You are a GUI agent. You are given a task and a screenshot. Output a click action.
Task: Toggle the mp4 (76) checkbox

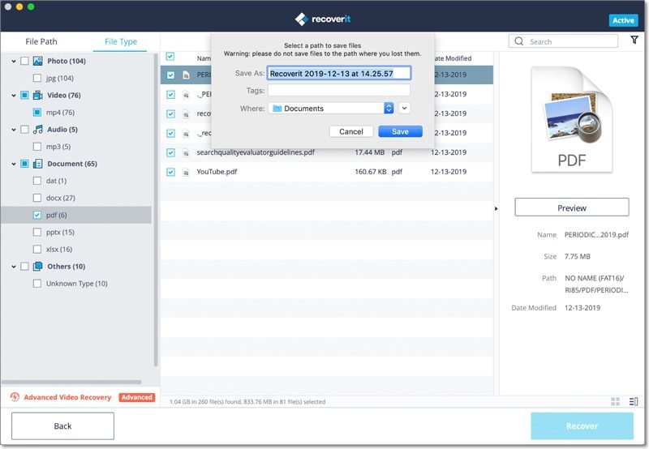tap(37, 112)
